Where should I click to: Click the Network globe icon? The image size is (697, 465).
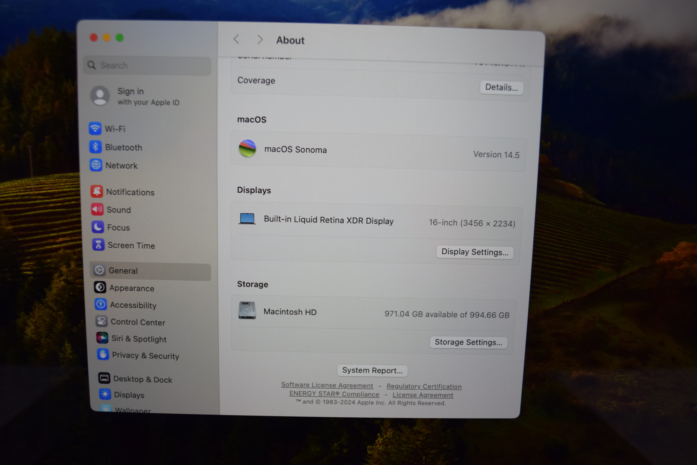click(x=96, y=165)
